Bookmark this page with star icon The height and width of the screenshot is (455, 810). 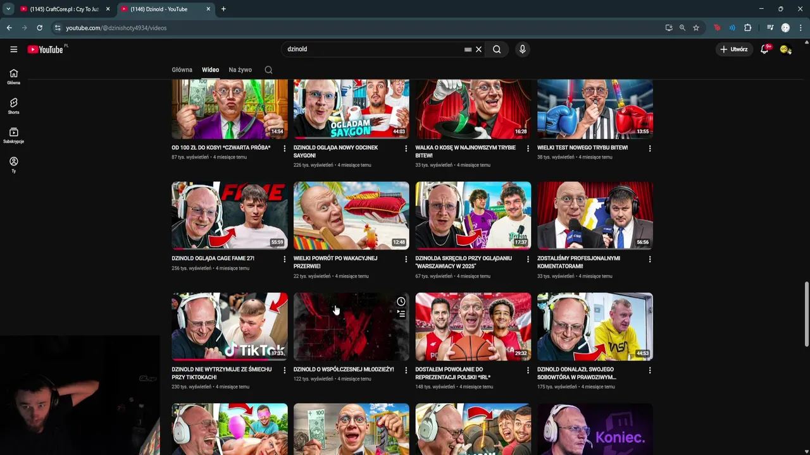coord(696,28)
